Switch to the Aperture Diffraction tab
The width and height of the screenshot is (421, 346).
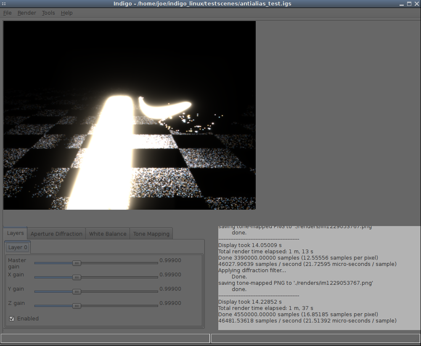tap(56, 234)
